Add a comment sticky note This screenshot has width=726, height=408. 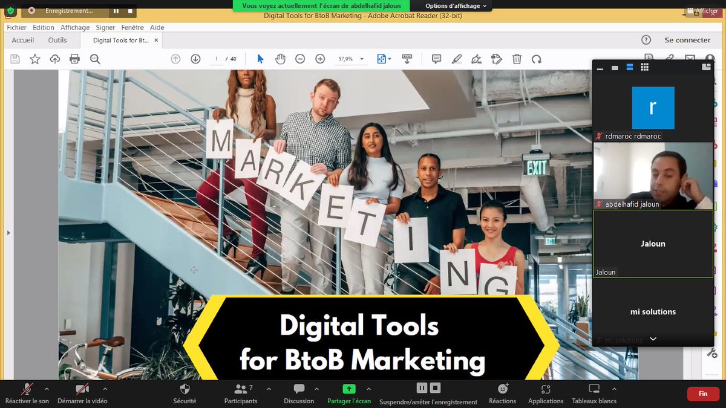436,59
